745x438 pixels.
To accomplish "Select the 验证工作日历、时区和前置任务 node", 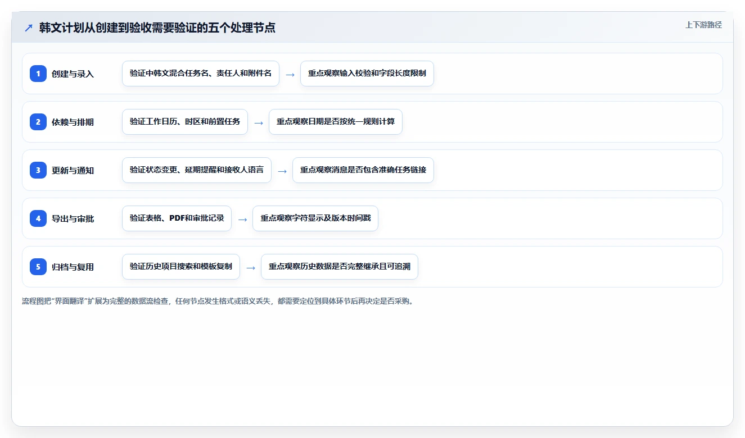I will click(185, 122).
